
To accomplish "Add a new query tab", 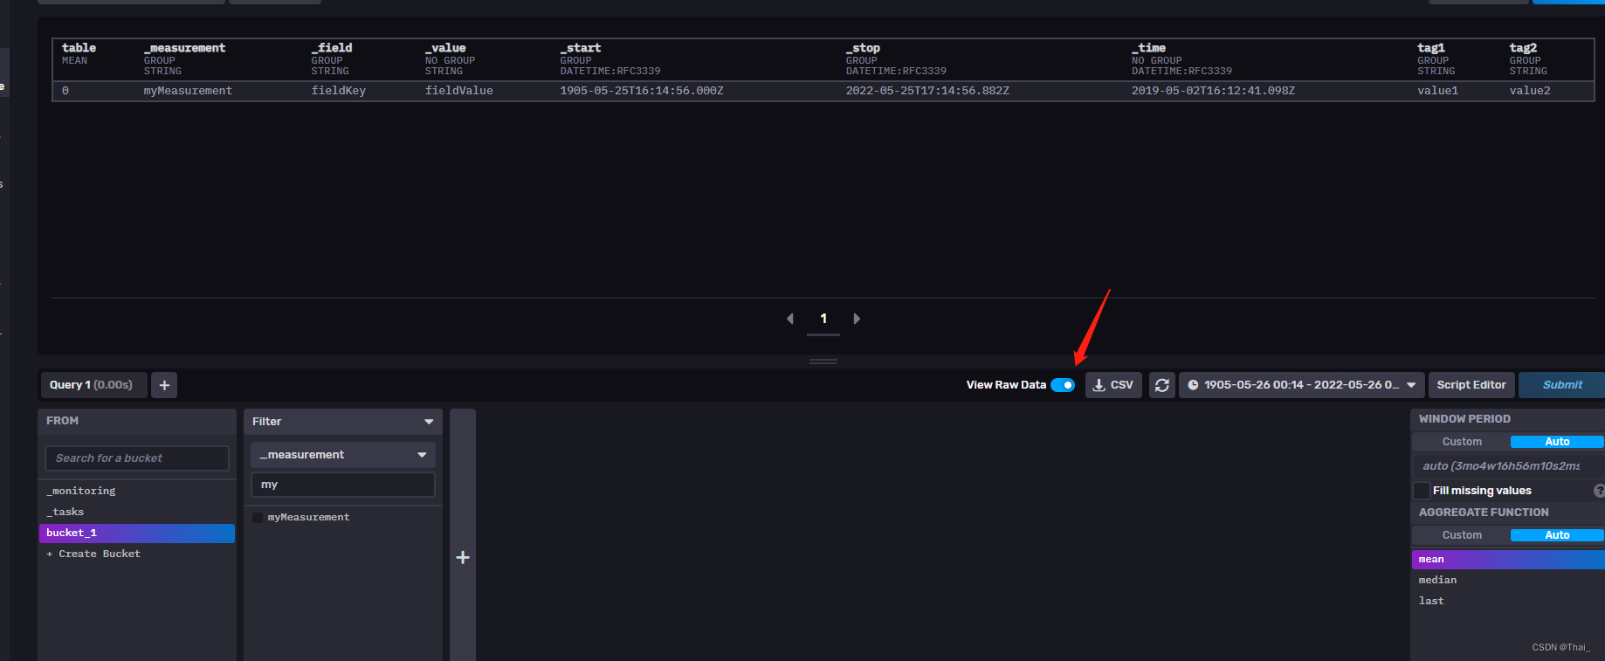I will 164,385.
